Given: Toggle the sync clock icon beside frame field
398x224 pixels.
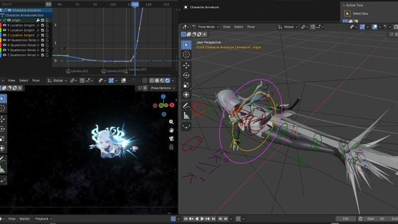Looking at the screenshot, I should pyautogui.click(x=360, y=218).
